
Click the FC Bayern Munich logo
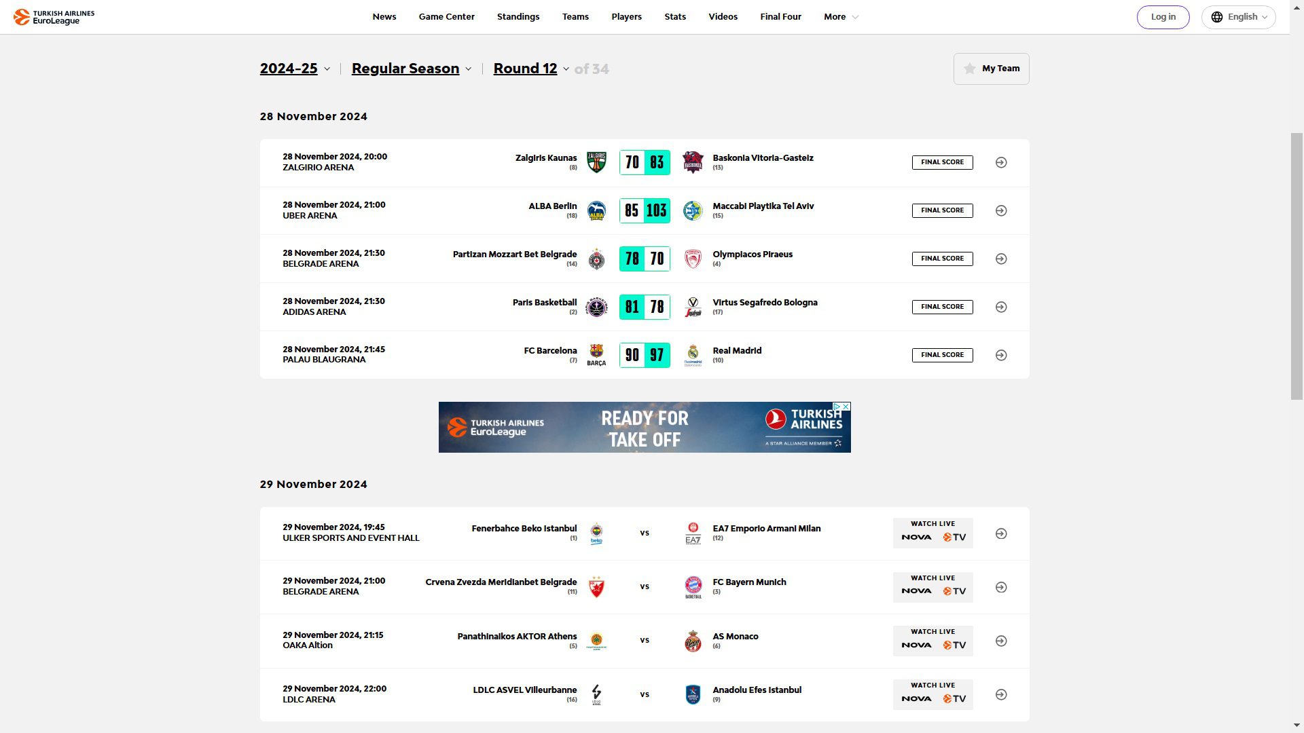(x=693, y=587)
